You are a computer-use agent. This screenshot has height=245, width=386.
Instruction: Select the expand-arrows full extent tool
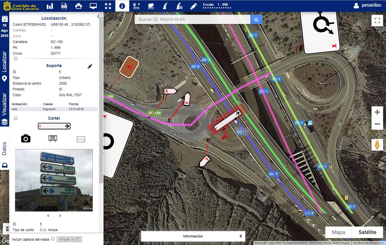[x=108, y=6]
